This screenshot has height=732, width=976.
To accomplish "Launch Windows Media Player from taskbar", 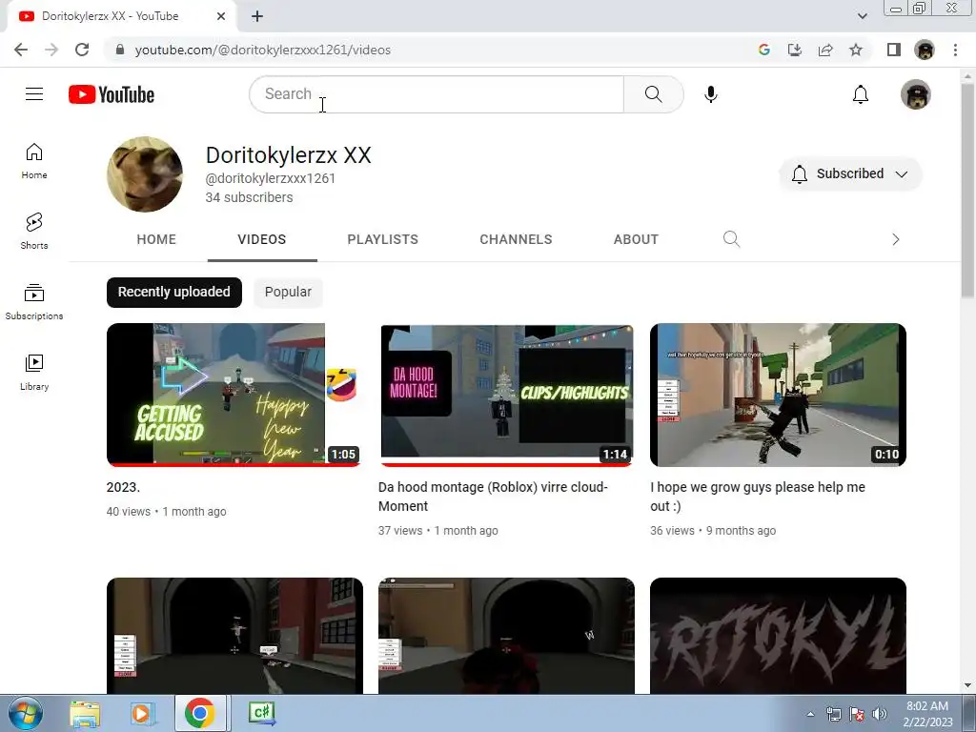I will tap(141, 714).
